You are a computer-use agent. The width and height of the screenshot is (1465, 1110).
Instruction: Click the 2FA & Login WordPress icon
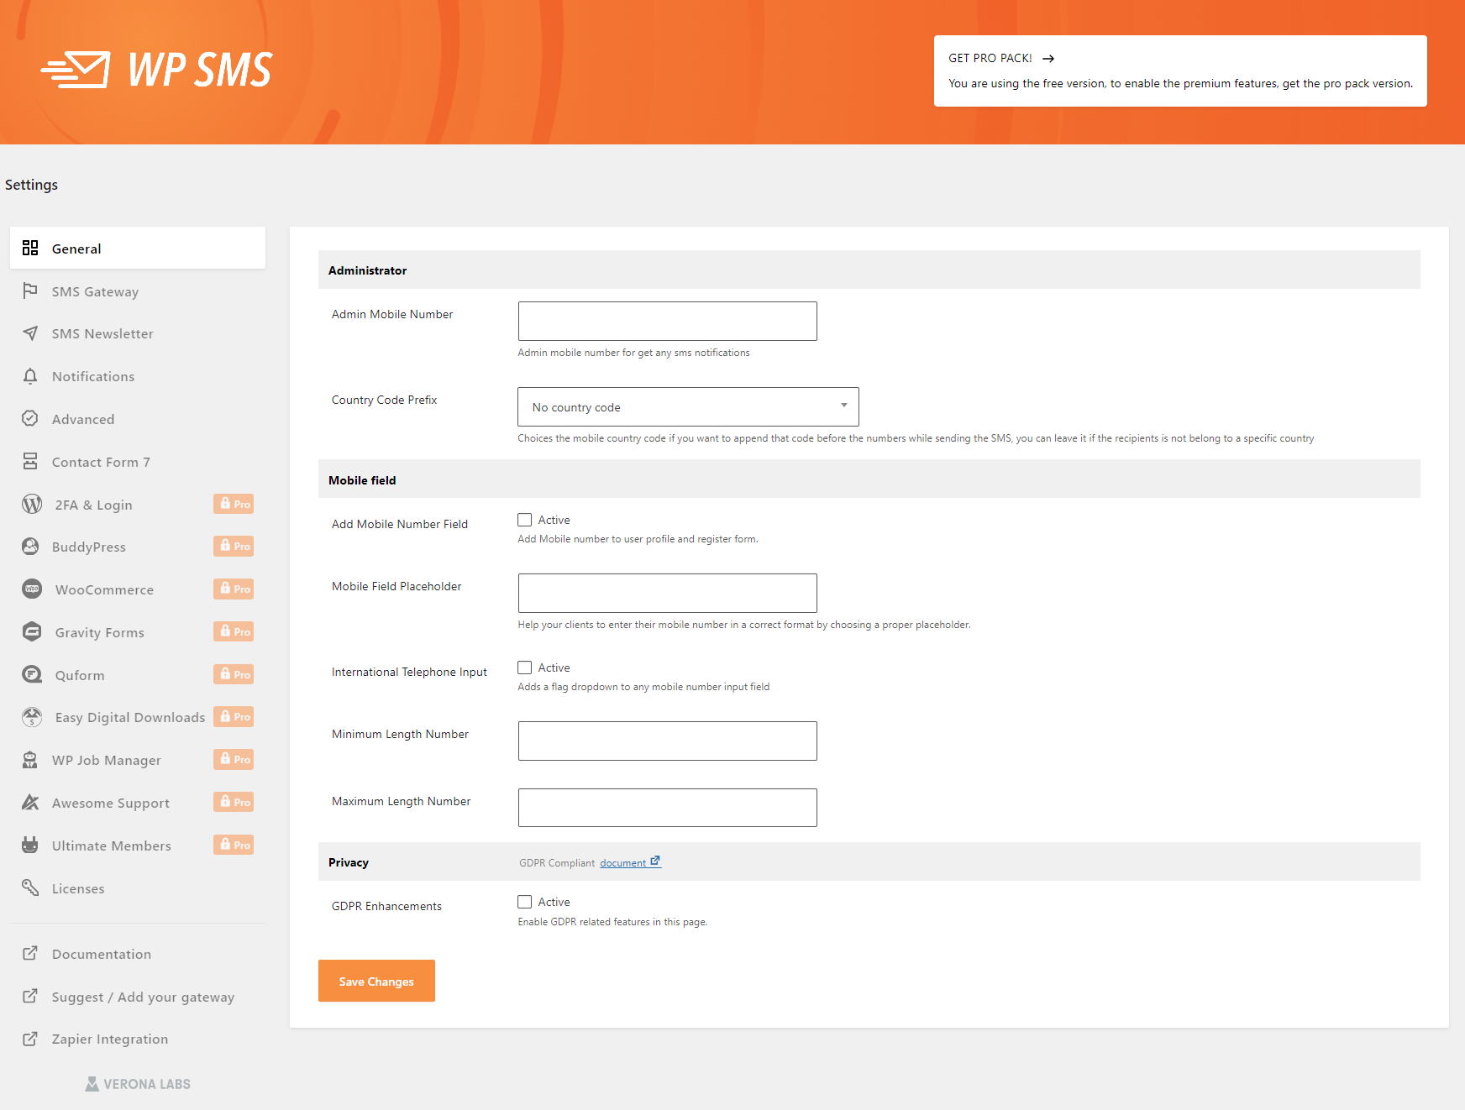coord(32,504)
